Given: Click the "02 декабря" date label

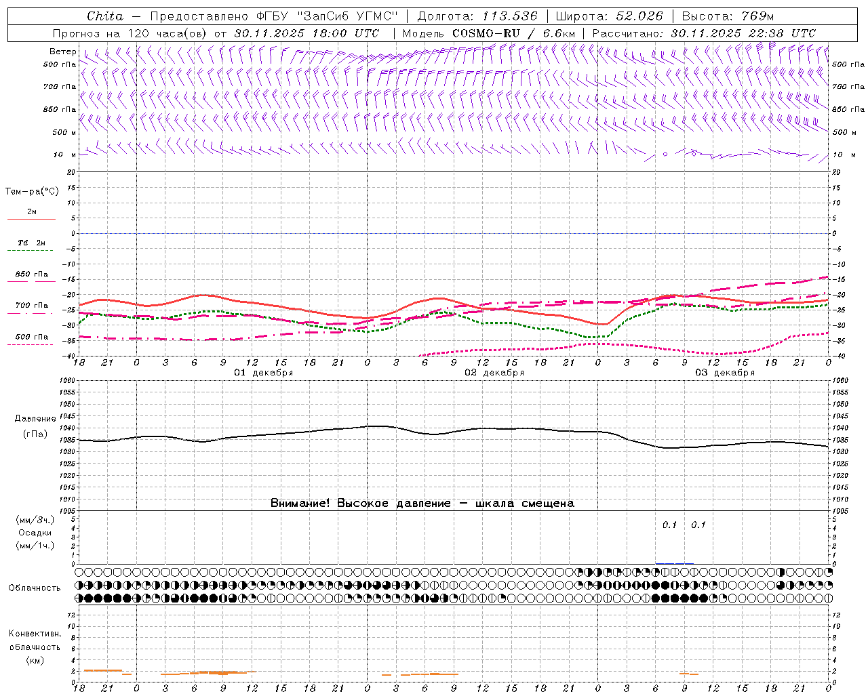Looking at the screenshot, I should coord(494,373).
